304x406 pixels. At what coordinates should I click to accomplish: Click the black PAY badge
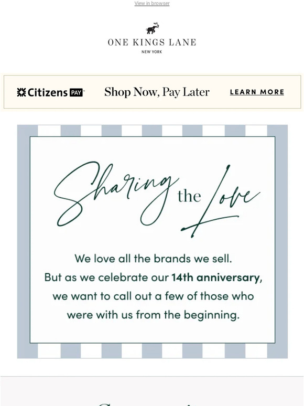pos(76,92)
